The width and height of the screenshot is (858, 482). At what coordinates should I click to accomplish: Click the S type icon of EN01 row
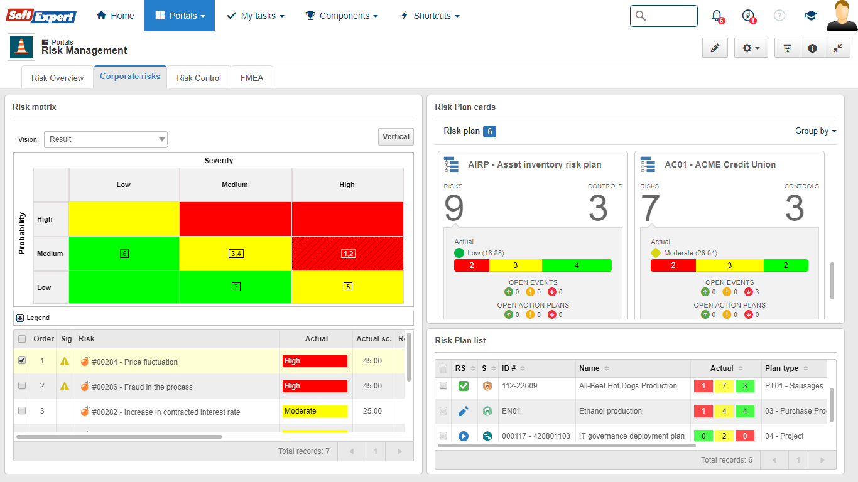coord(487,411)
